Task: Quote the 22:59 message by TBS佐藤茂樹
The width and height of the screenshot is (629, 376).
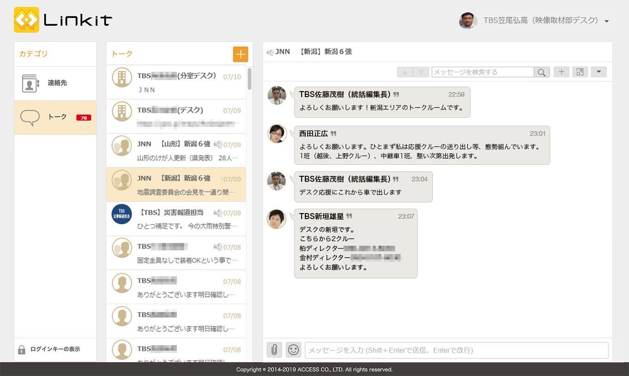Action: pos(396,94)
